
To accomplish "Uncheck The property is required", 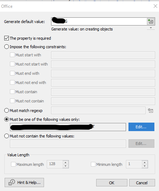I will [x=6, y=38].
